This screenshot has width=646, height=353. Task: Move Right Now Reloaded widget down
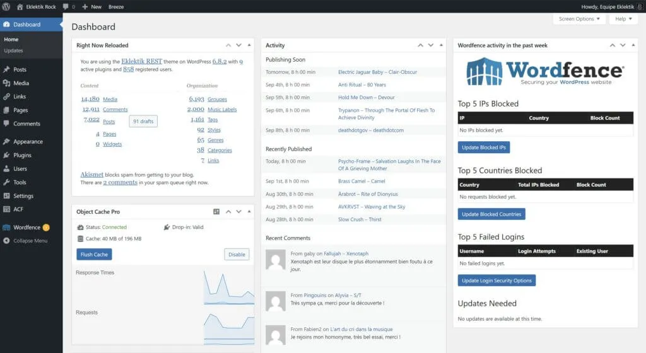(x=238, y=45)
